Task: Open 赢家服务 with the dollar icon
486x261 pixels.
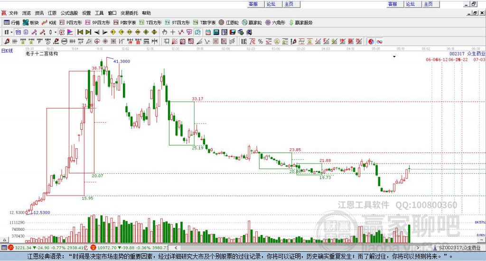Action: 301,23
